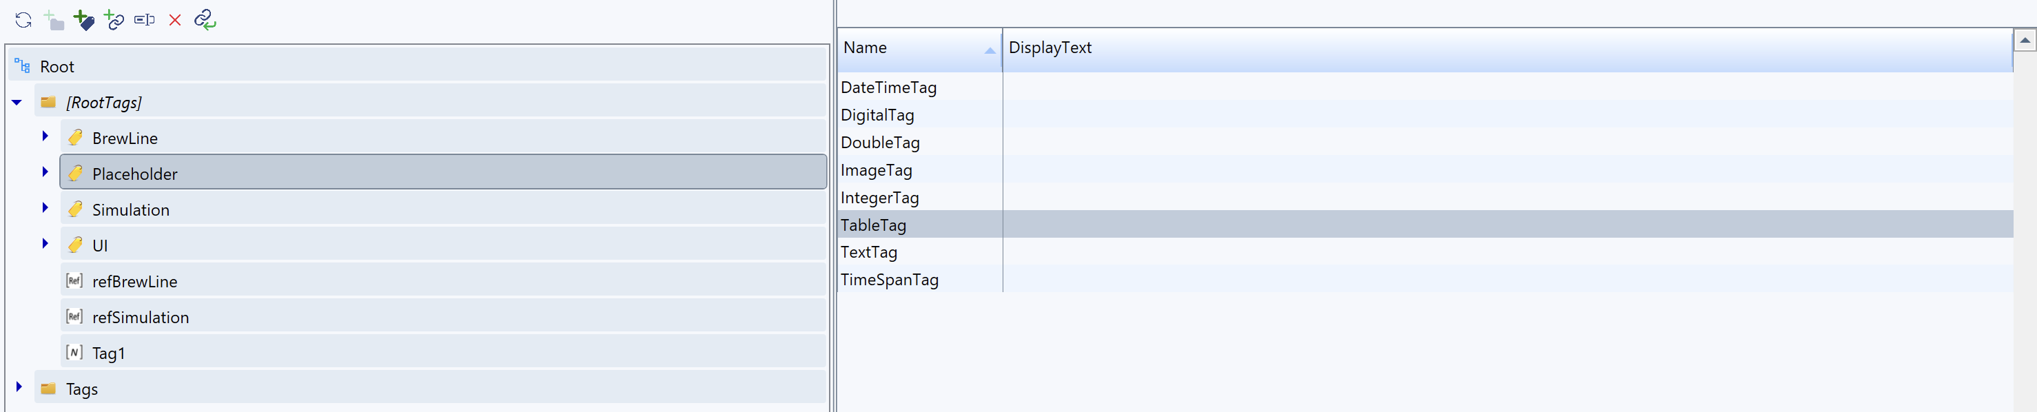Select the DateTimeTag row
2037x412 pixels.
pos(888,87)
